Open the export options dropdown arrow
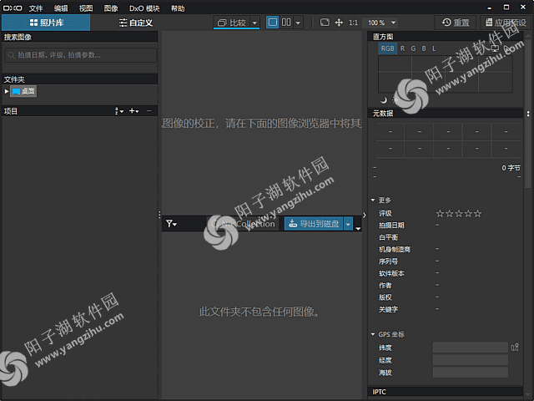 (348, 224)
